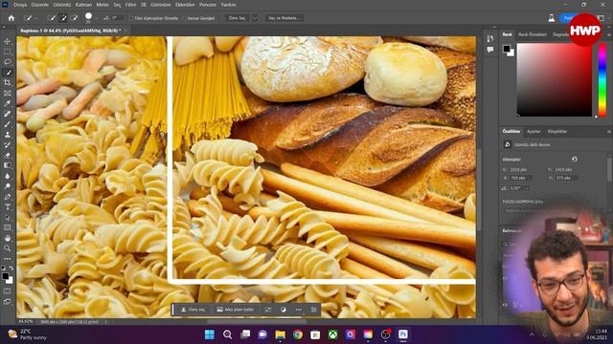Reset default colors small icon
The height and width of the screenshot is (344, 613).
point(4,268)
